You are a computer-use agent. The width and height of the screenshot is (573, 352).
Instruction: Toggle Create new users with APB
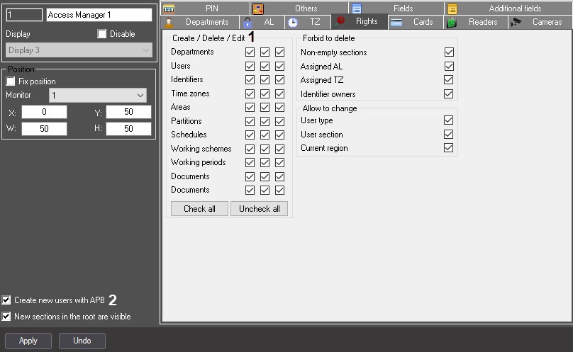(x=6, y=300)
